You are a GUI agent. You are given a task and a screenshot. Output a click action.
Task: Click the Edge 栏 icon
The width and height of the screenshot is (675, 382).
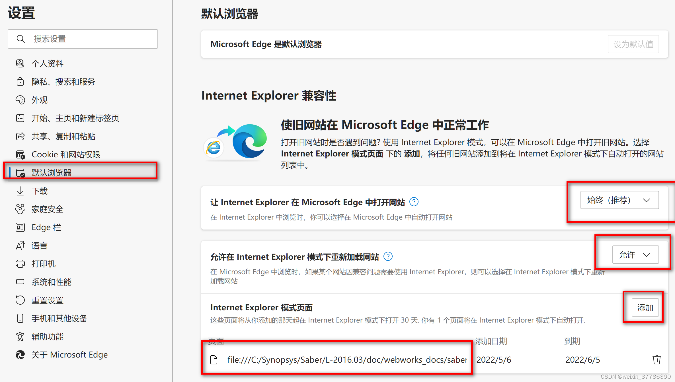20,227
